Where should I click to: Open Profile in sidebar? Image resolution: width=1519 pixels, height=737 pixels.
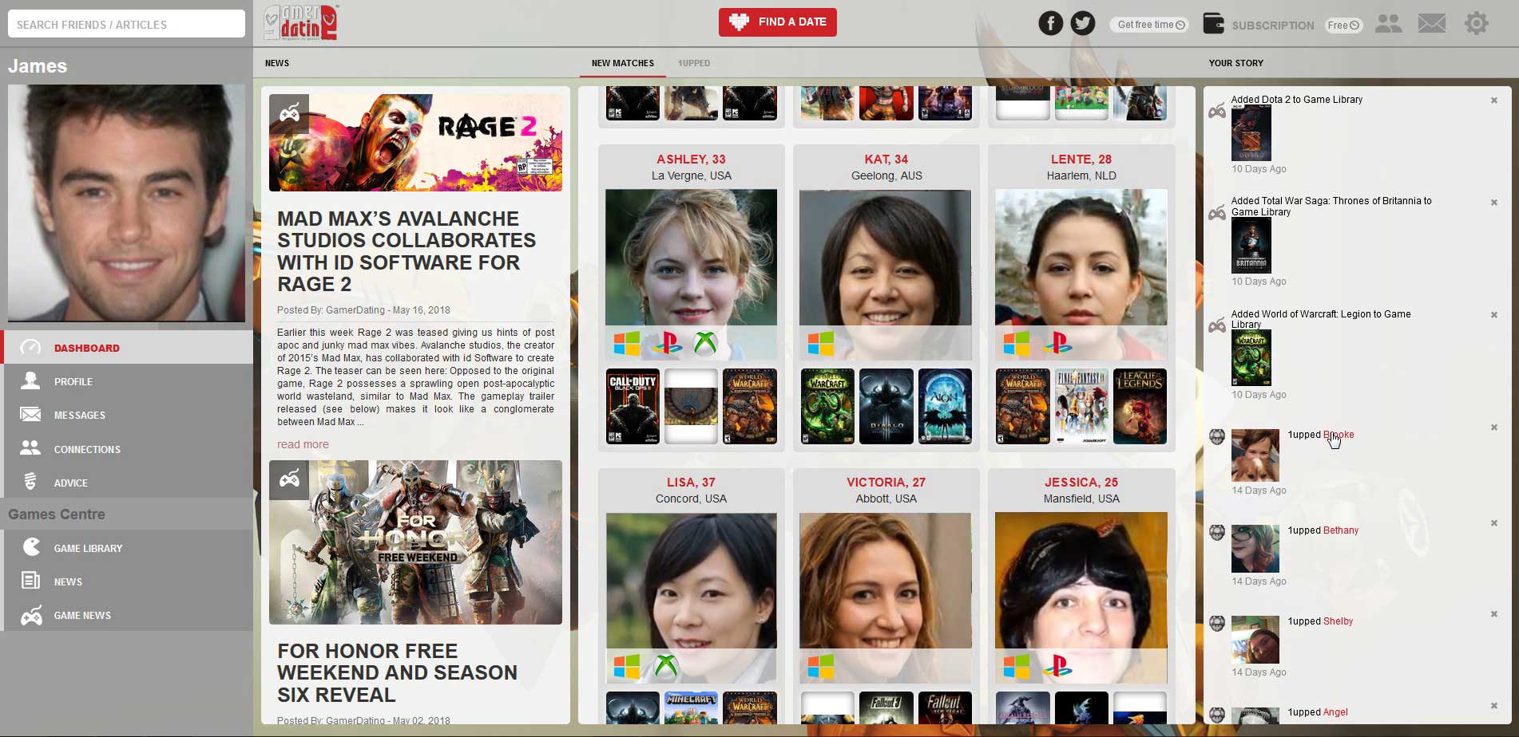[x=128, y=381]
